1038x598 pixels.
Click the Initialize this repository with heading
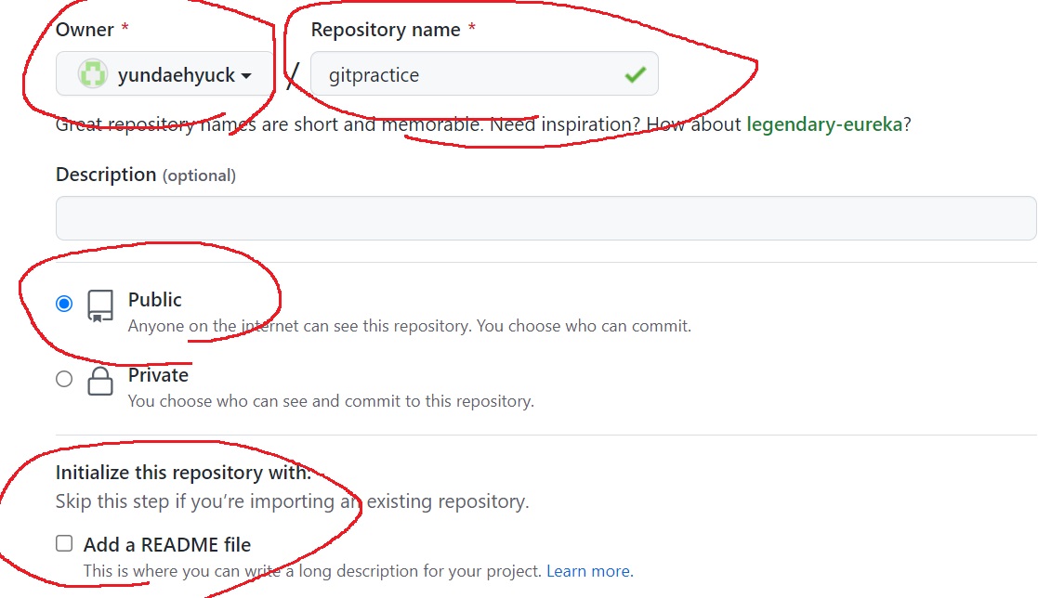(183, 473)
